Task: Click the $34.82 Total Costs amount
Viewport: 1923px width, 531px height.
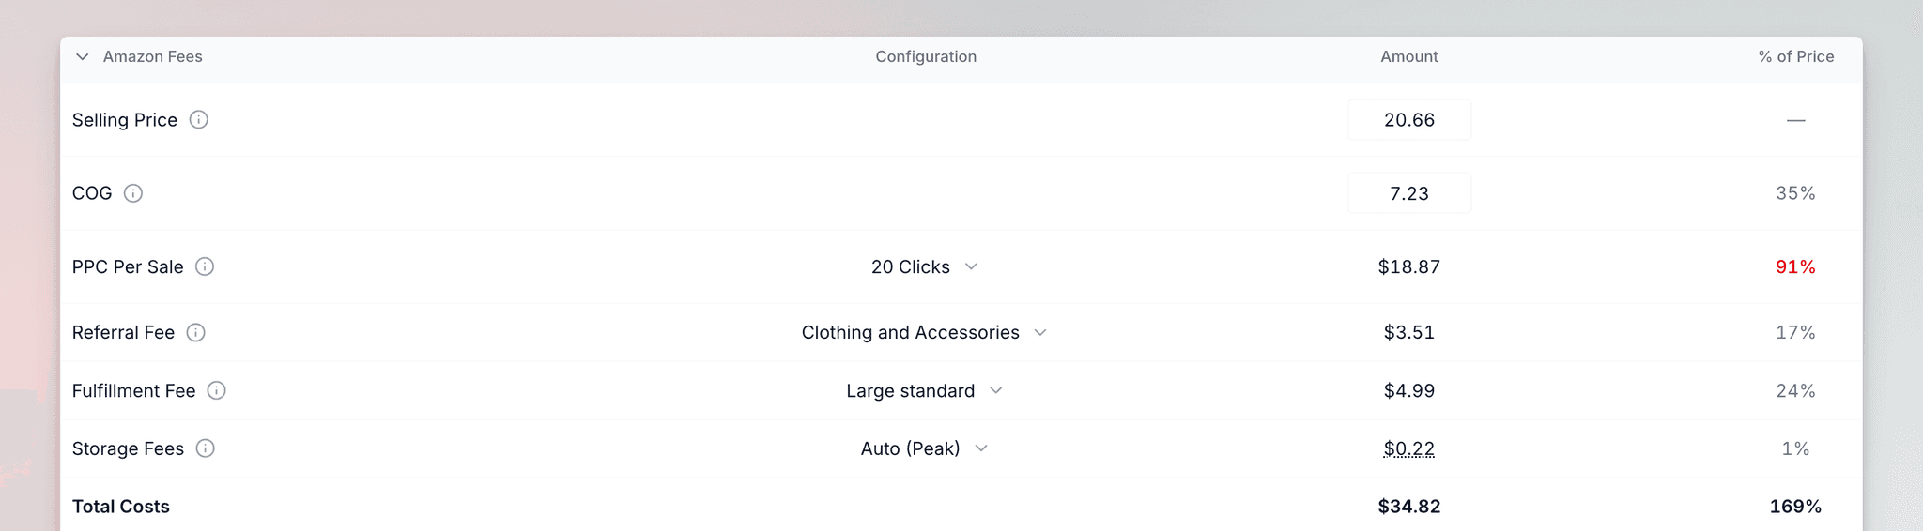Action: (x=1409, y=507)
